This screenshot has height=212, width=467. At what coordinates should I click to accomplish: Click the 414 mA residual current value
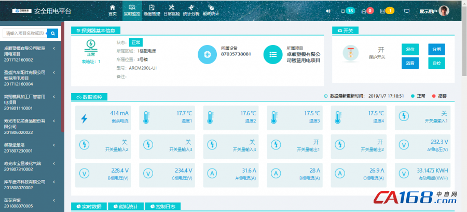[119, 113]
